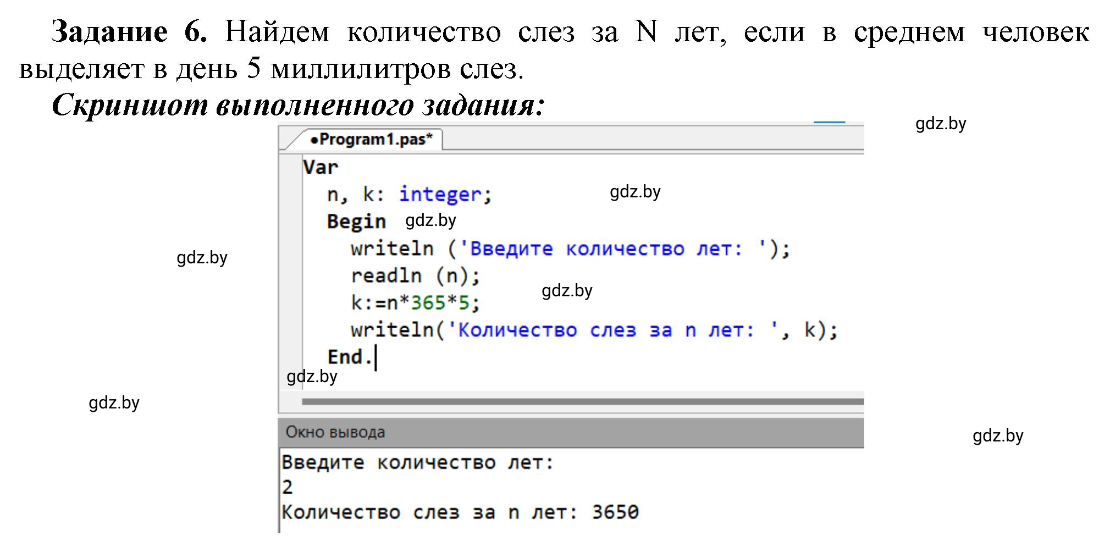Click the output result line ending in 3650
This screenshot has height=536, width=1110.
tap(460, 512)
